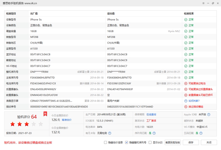Click the factory sales model MF398
The image size is (221, 150).
[x=34, y=37]
